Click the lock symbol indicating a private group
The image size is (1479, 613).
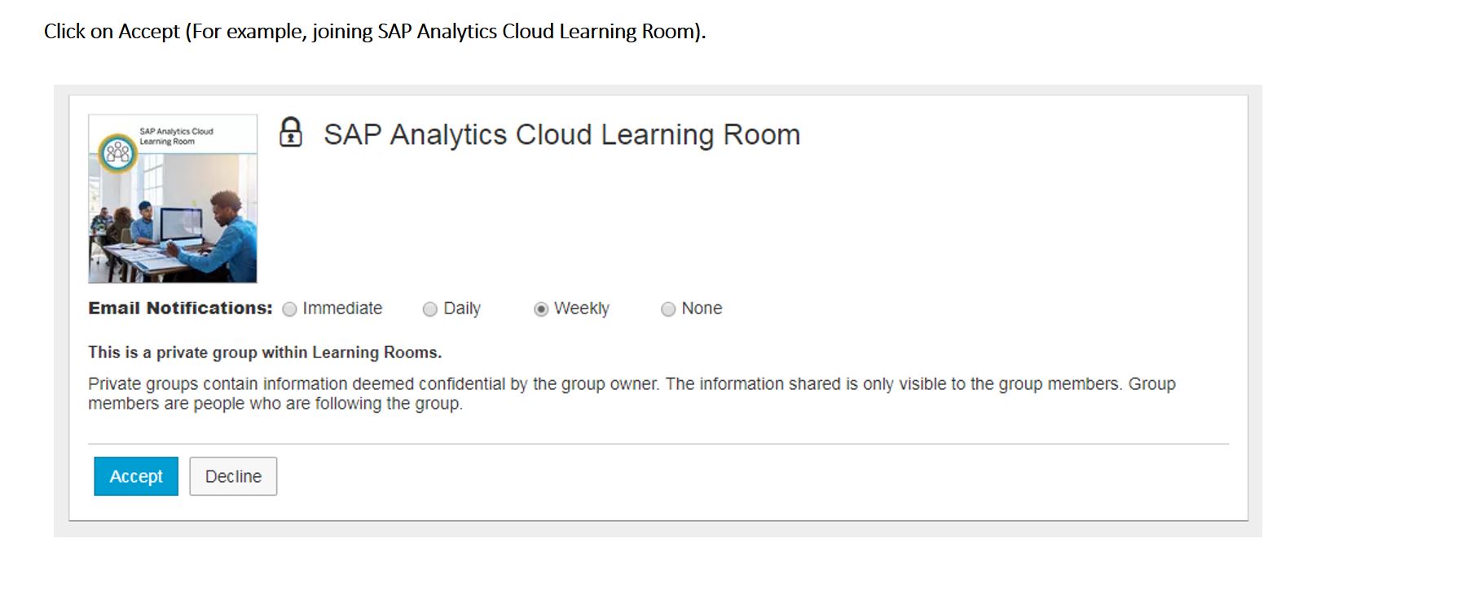tap(292, 133)
